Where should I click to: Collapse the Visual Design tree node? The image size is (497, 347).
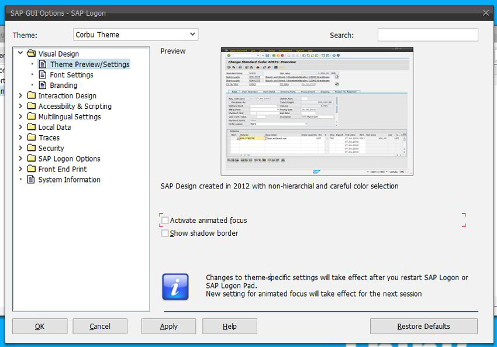[20, 53]
